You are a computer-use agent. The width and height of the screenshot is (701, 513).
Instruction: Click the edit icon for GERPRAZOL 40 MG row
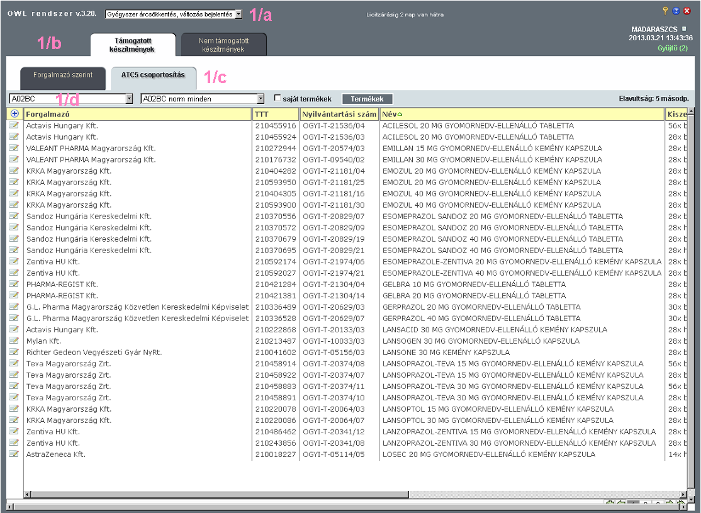14,318
